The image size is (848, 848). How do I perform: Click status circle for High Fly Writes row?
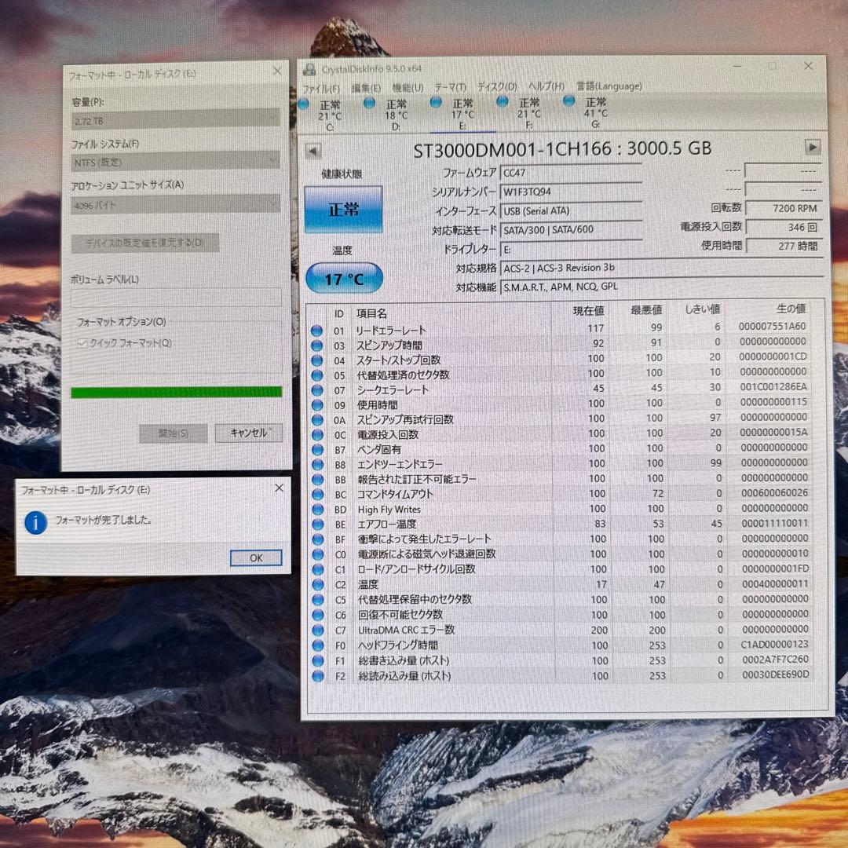(317, 510)
